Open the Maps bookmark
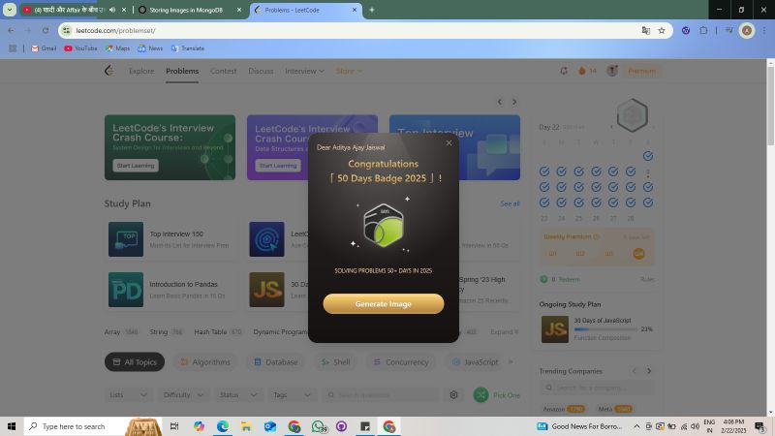This screenshot has height=436, width=775. click(117, 47)
